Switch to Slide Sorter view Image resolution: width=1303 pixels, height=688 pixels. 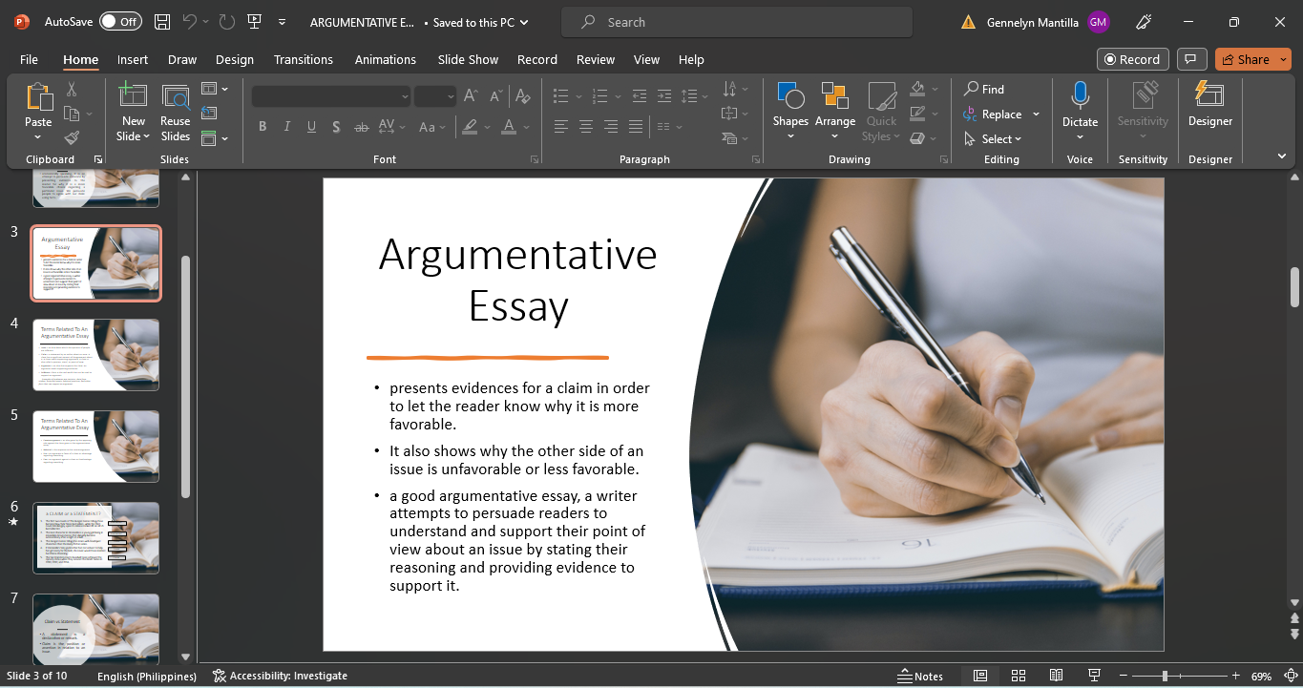(1019, 676)
